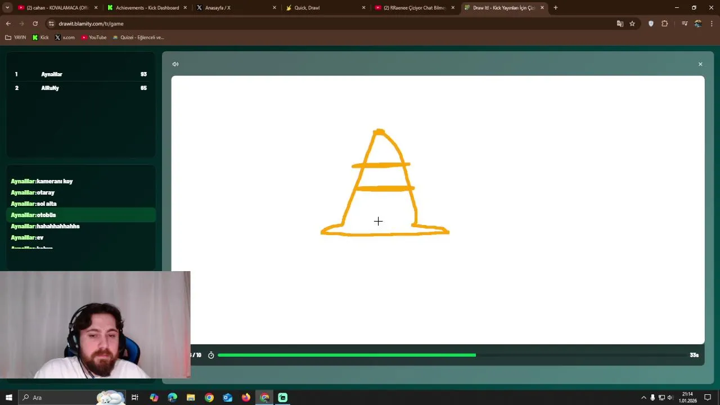
Task: Open the YAYIN bookmarks folder
Action: pos(16,38)
